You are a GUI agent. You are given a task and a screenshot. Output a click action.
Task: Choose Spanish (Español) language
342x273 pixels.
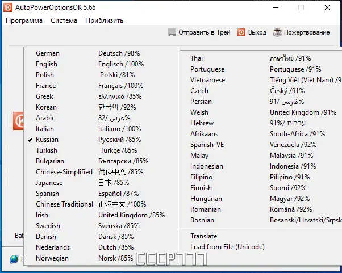[101, 194]
